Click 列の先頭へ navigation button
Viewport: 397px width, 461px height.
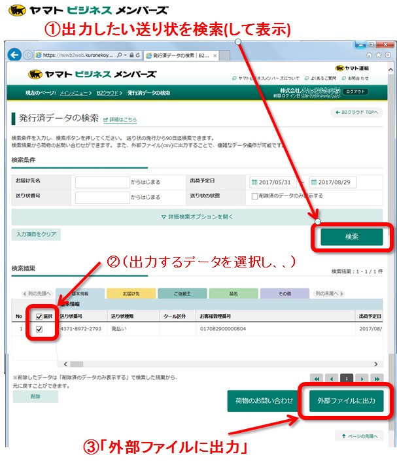point(37,294)
